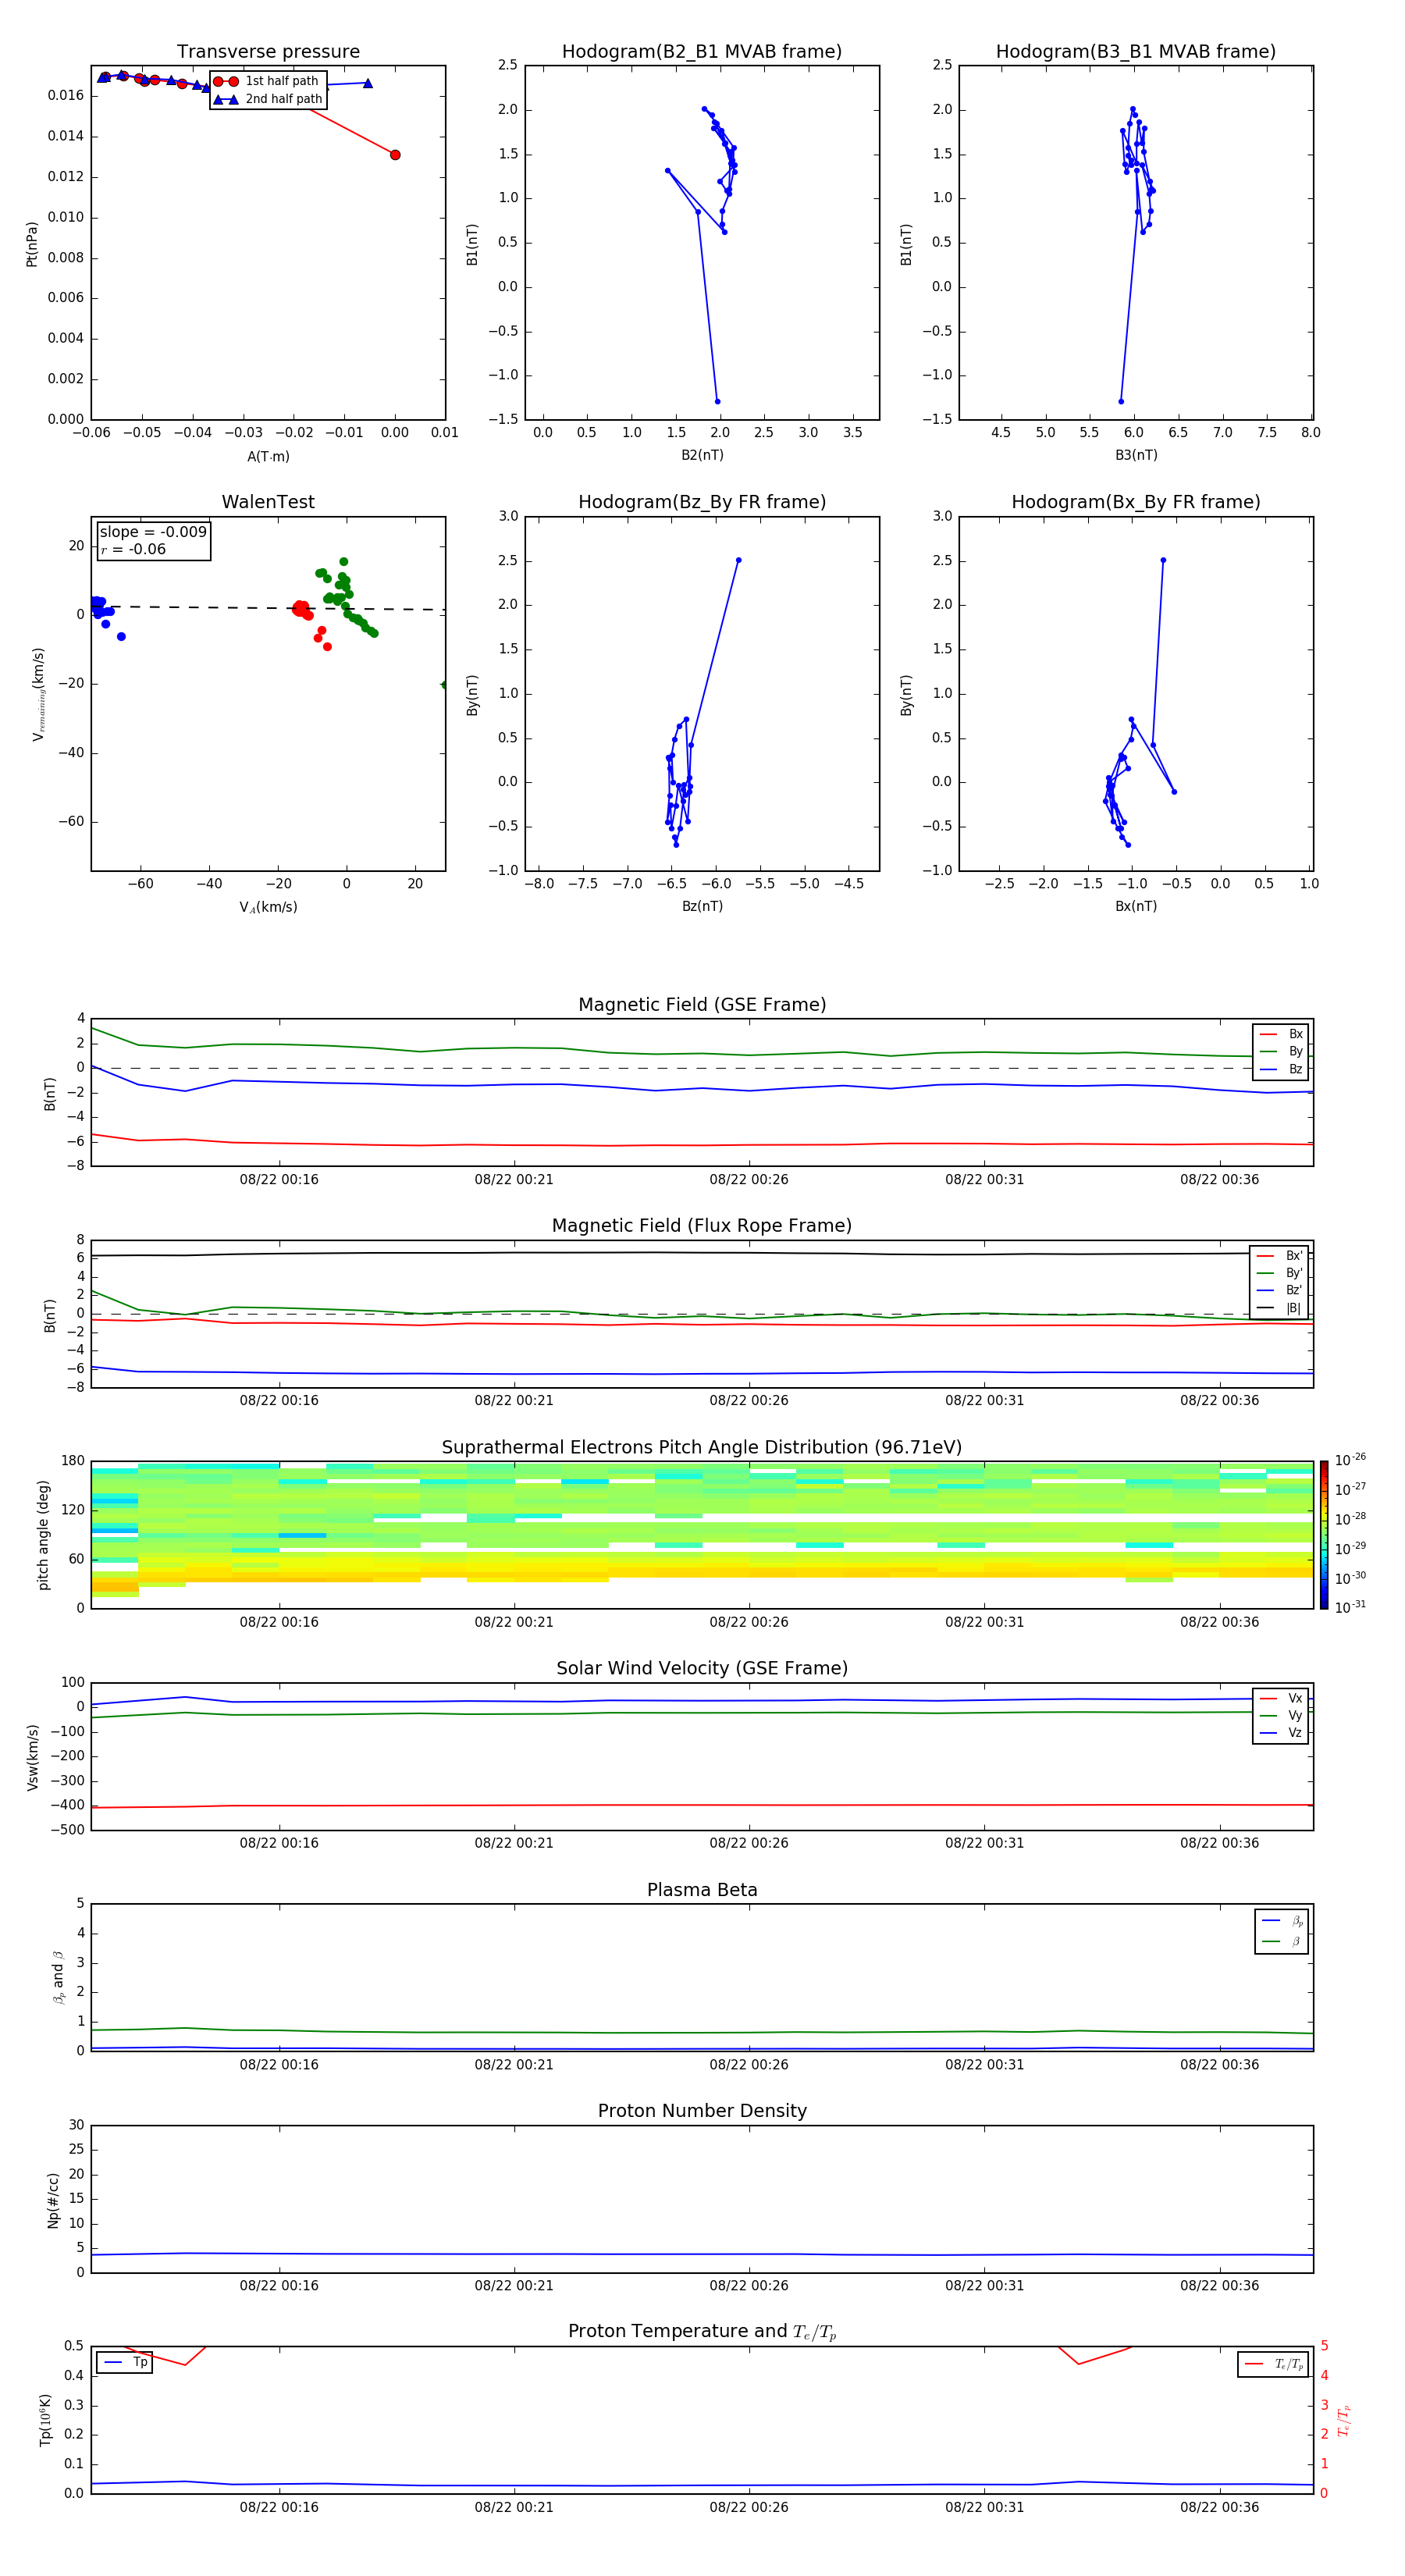The image size is (1405, 2576).
Task: Click the 'Pt(nPa)' y-axis label
Action: pos(31,244)
